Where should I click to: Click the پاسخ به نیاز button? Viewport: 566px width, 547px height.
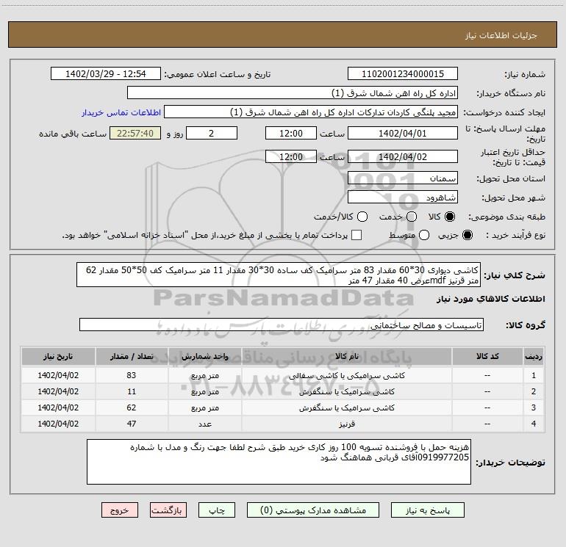(427, 510)
